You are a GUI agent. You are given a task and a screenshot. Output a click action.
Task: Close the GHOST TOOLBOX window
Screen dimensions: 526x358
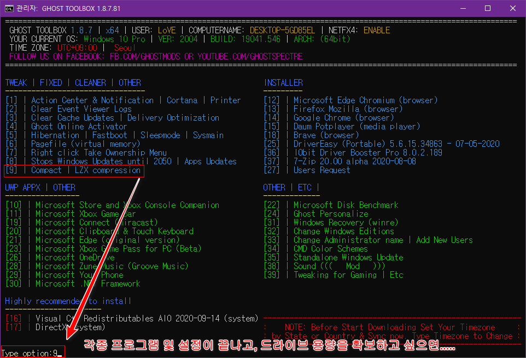coord(512,8)
